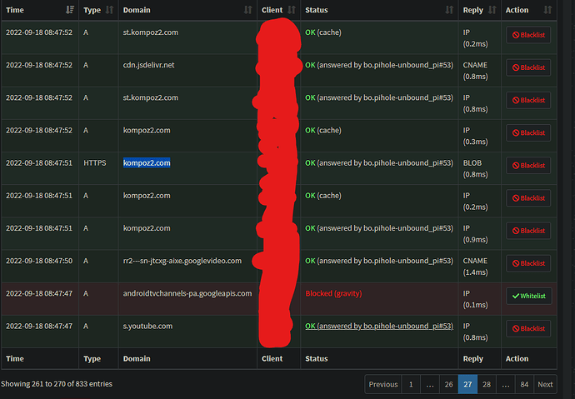Open page 26 of results
The height and width of the screenshot is (399, 575).
pyautogui.click(x=448, y=385)
